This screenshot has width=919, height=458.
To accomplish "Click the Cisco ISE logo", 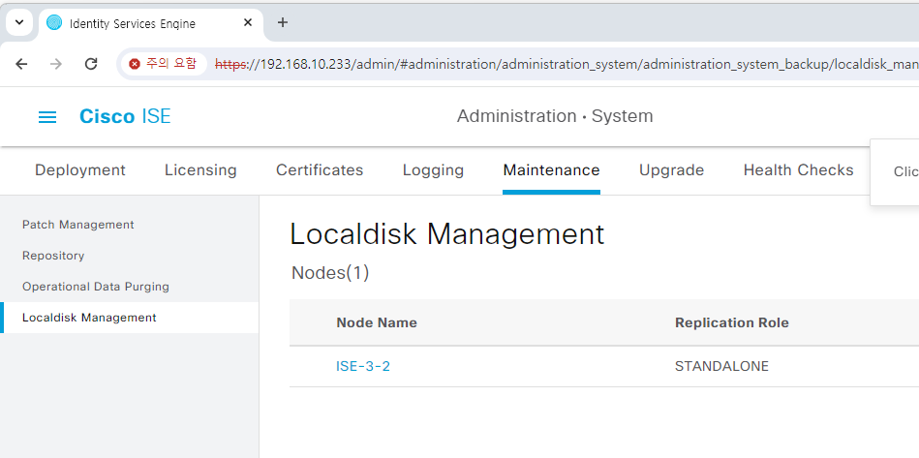I will [125, 116].
